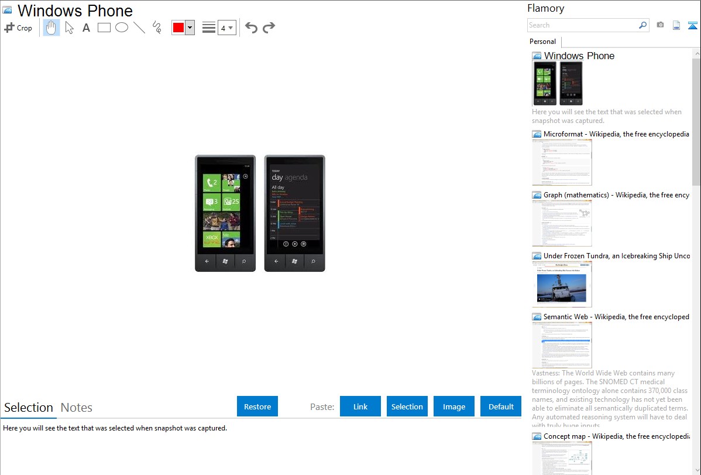Click the Restore button
This screenshot has height=475, width=701.
257,406
